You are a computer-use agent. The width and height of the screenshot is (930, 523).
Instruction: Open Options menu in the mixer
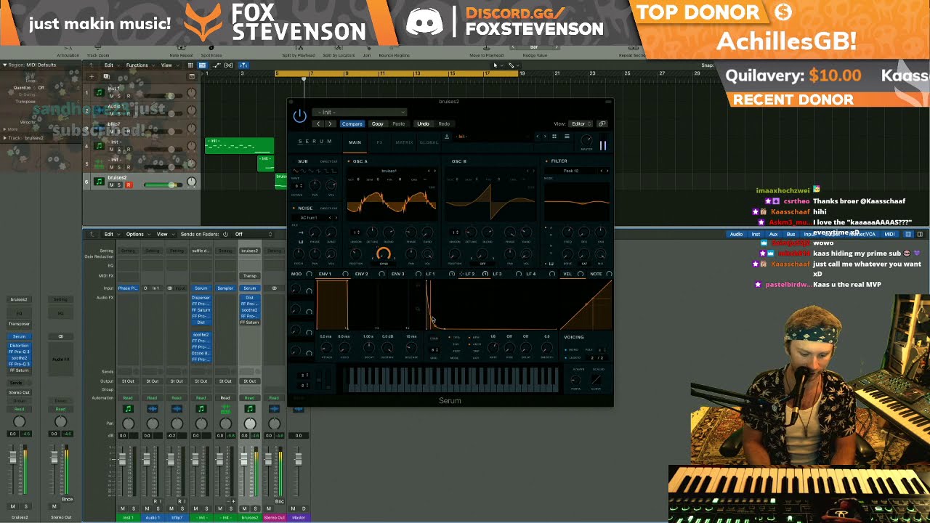(135, 234)
